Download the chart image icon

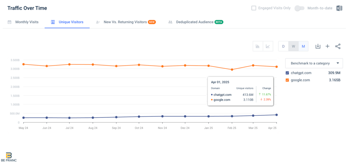coord(318,46)
